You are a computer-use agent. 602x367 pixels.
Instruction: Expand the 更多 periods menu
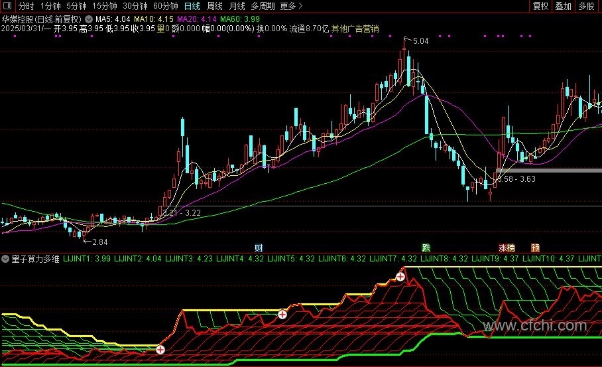292,6
